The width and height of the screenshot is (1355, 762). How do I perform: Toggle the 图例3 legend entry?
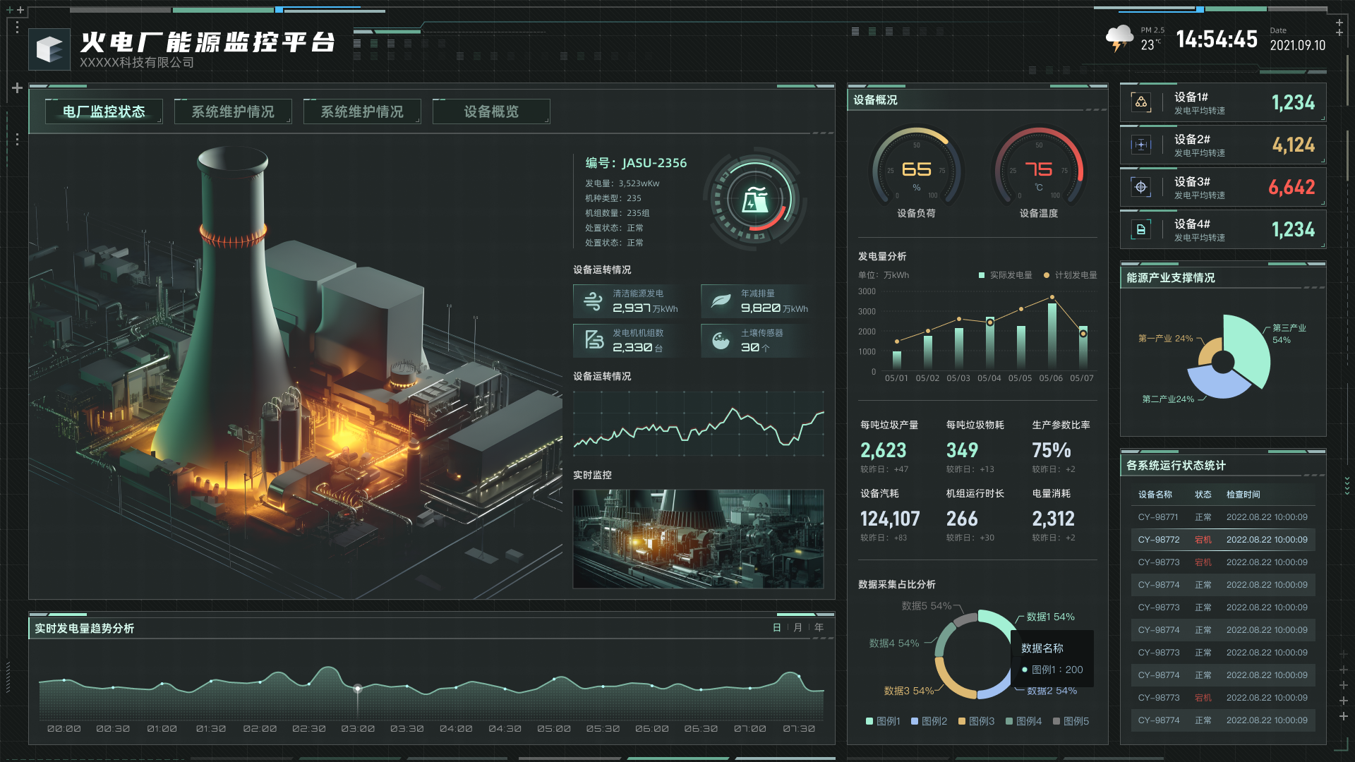(x=976, y=721)
